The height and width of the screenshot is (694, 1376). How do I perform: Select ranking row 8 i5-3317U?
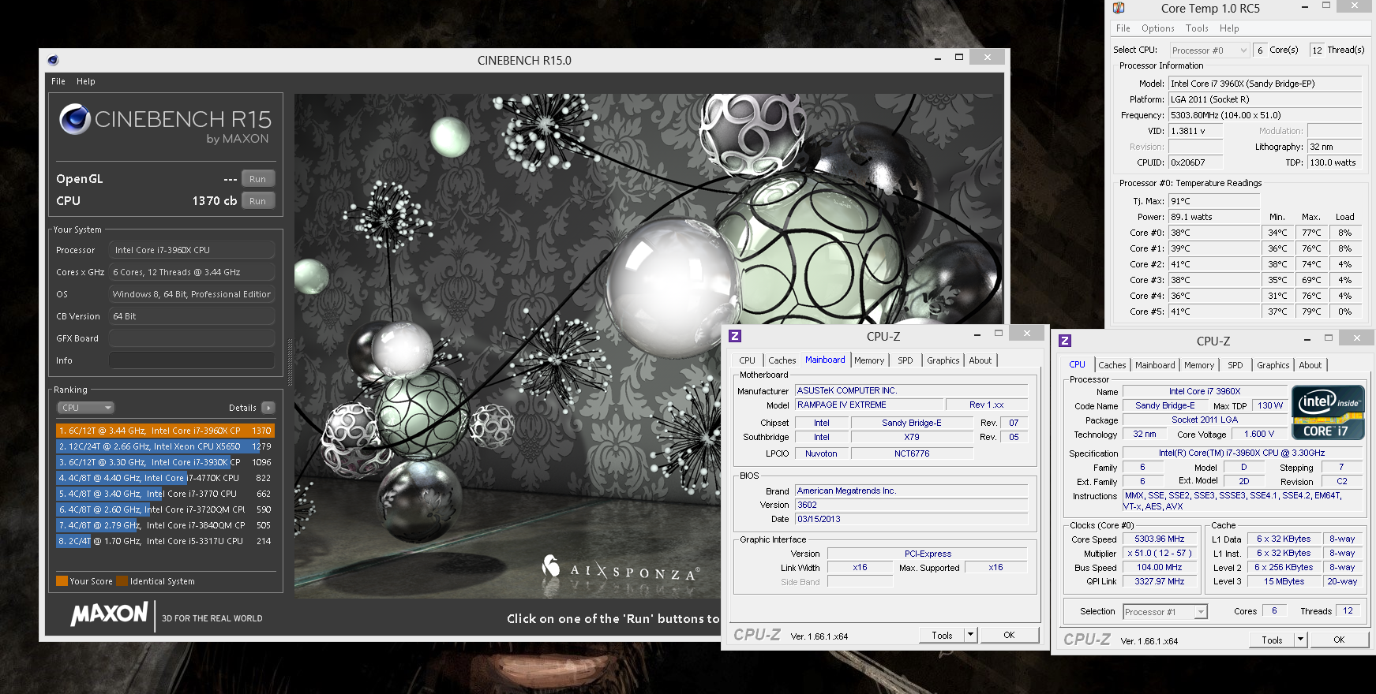(x=165, y=541)
